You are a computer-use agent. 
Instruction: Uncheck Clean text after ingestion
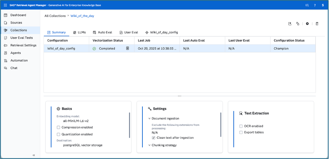tap(154, 138)
